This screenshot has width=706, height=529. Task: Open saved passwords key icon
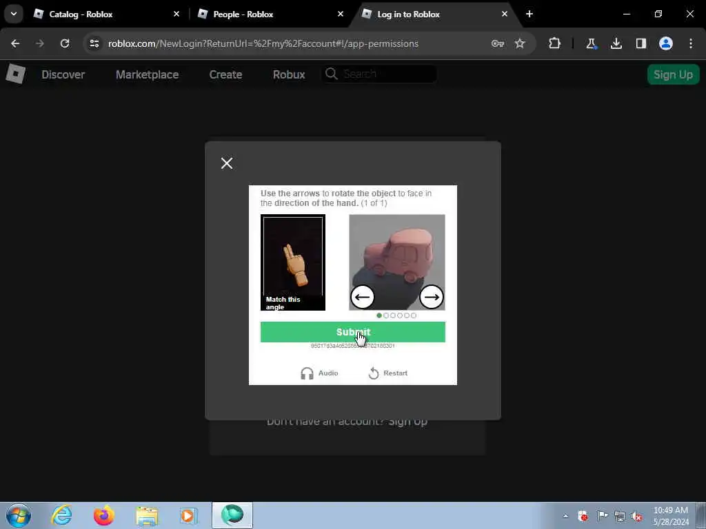498,43
